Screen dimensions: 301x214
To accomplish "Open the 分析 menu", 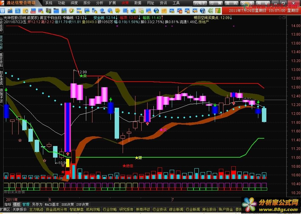I will pos(100,3).
